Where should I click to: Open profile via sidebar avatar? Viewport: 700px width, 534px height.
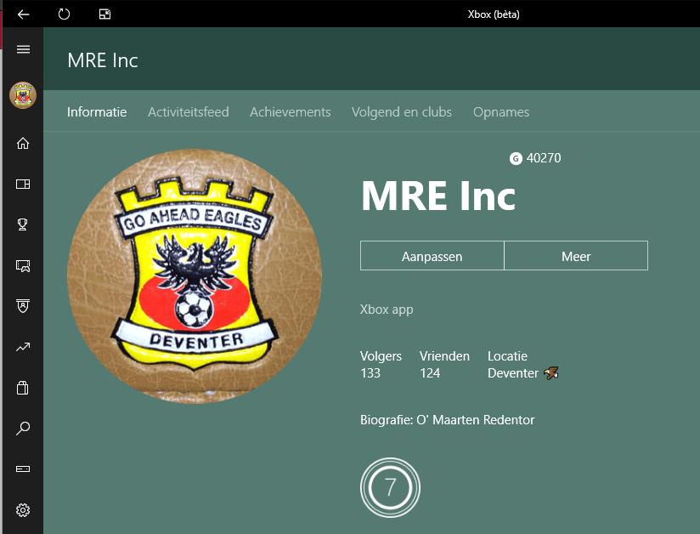pos(23,95)
